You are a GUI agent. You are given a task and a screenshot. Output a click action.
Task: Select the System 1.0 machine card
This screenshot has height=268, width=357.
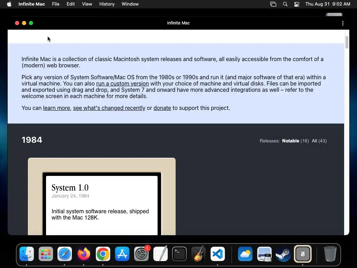102,196
